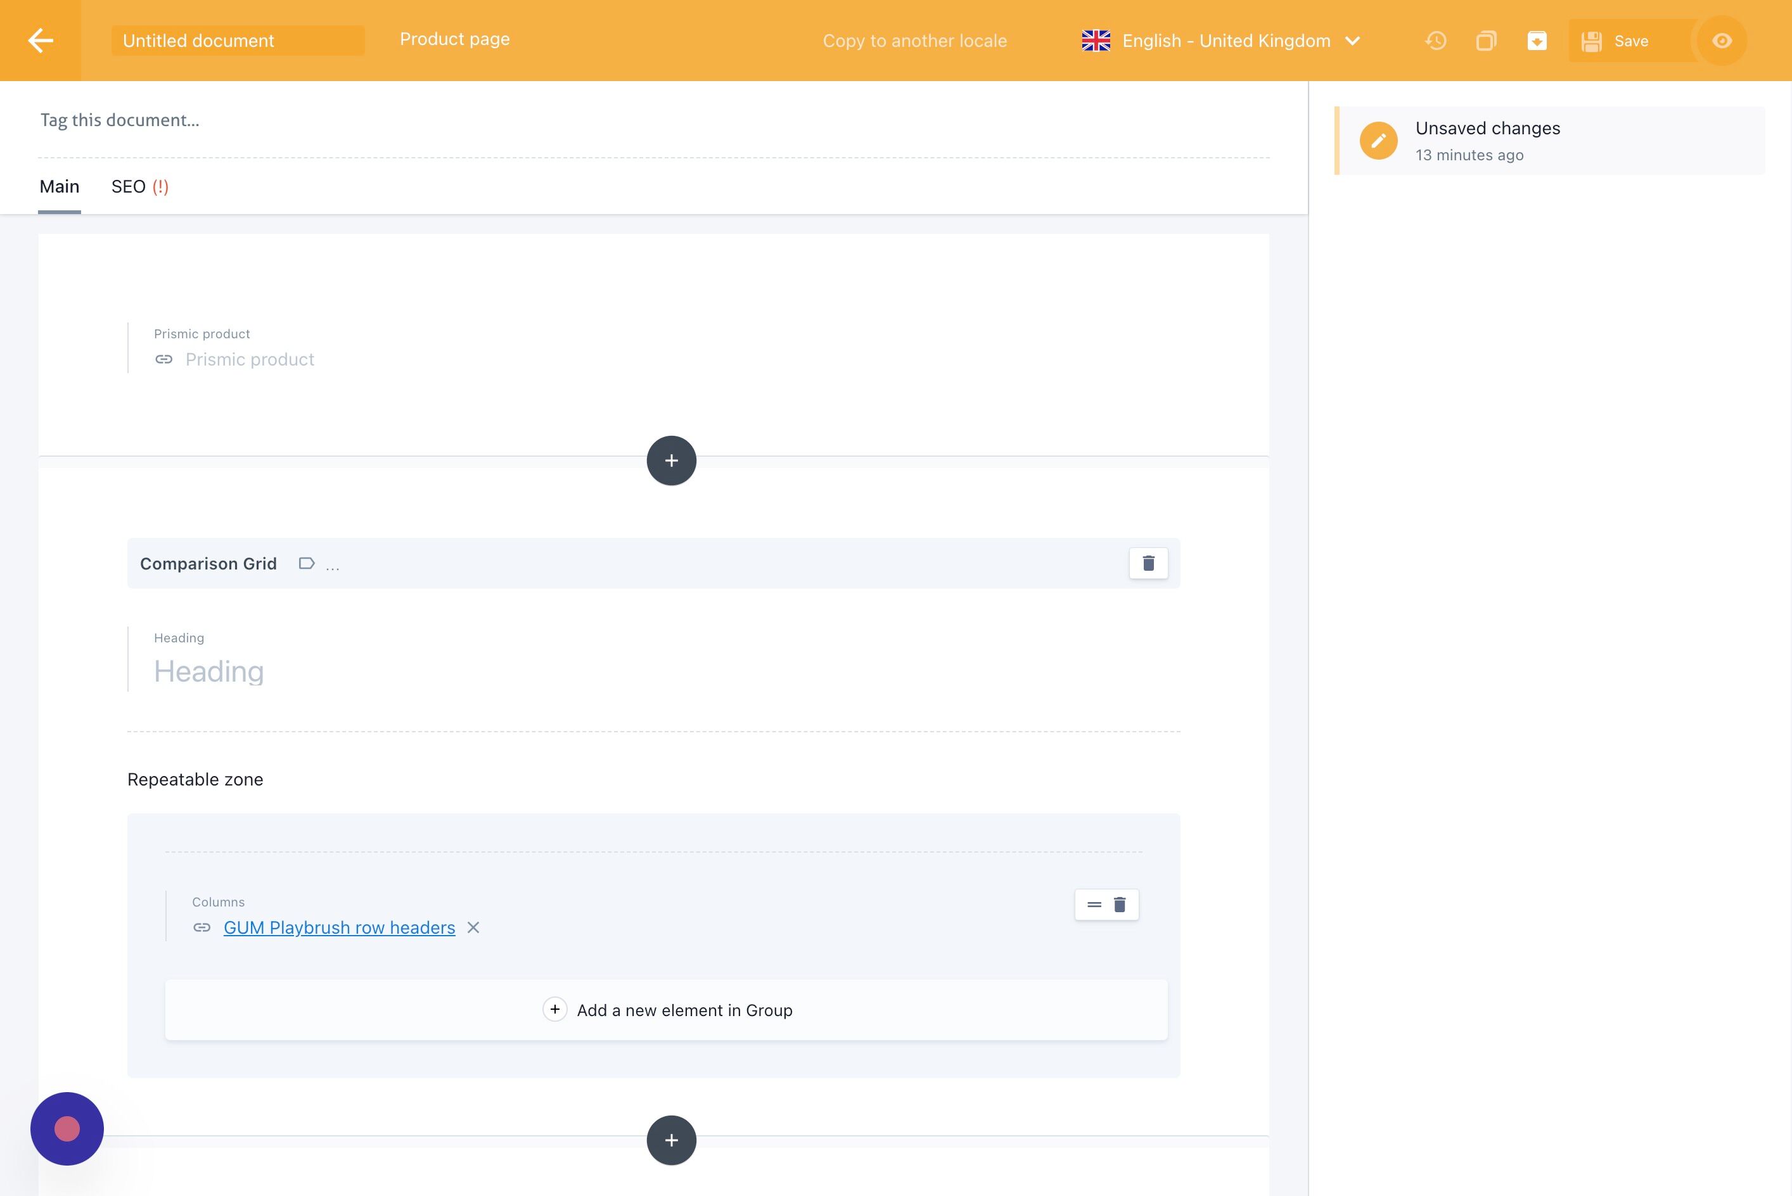Image resolution: width=1792 pixels, height=1196 pixels.
Task: Click the drag handle on Columns item
Action: coord(1094,905)
